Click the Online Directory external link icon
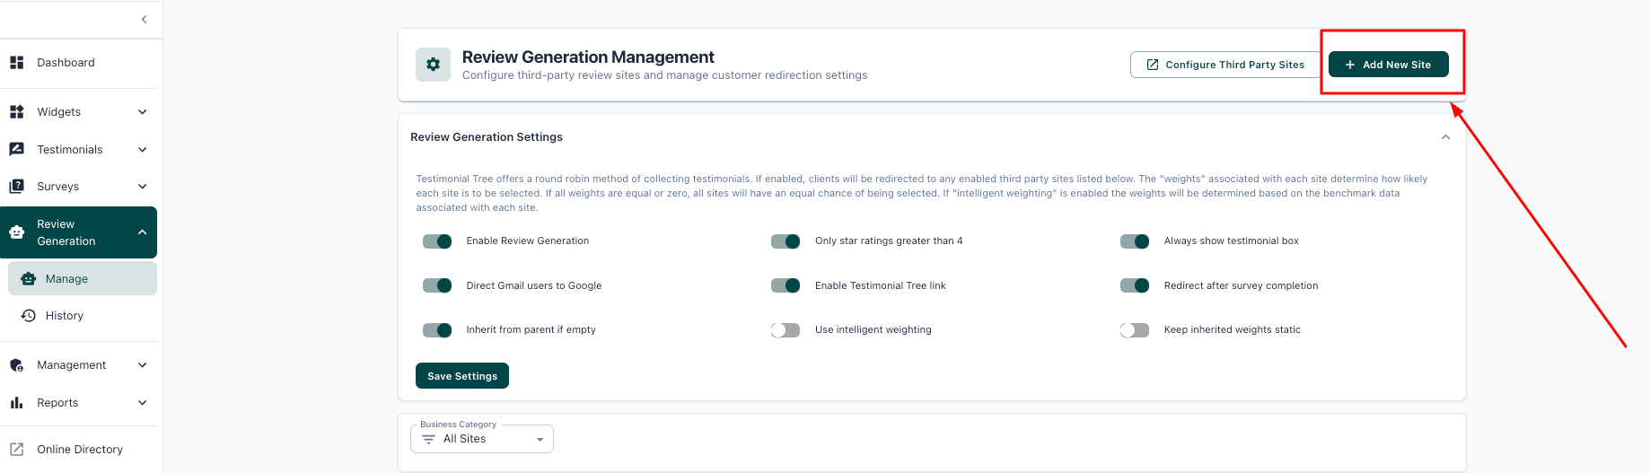1650x473 pixels. [16, 450]
